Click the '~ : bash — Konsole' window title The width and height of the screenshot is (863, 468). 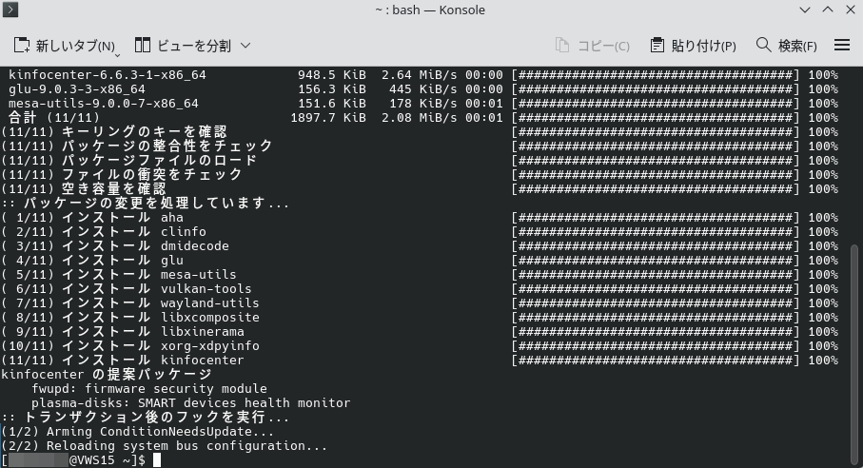point(431,10)
